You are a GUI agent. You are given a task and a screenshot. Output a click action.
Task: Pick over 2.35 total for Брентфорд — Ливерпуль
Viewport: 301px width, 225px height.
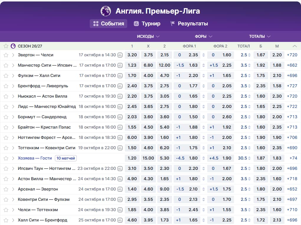point(261,86)
